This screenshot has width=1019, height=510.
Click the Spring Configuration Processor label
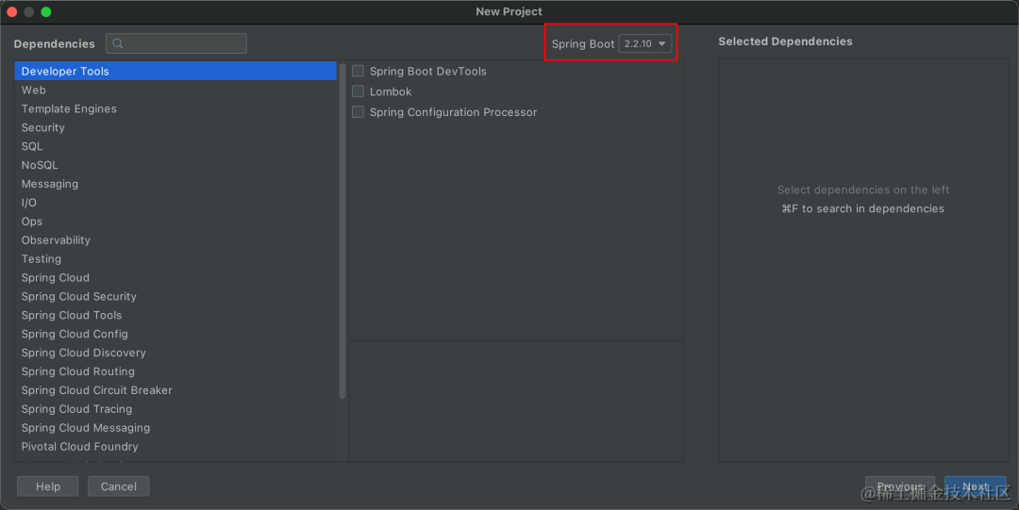click(454, 112)
